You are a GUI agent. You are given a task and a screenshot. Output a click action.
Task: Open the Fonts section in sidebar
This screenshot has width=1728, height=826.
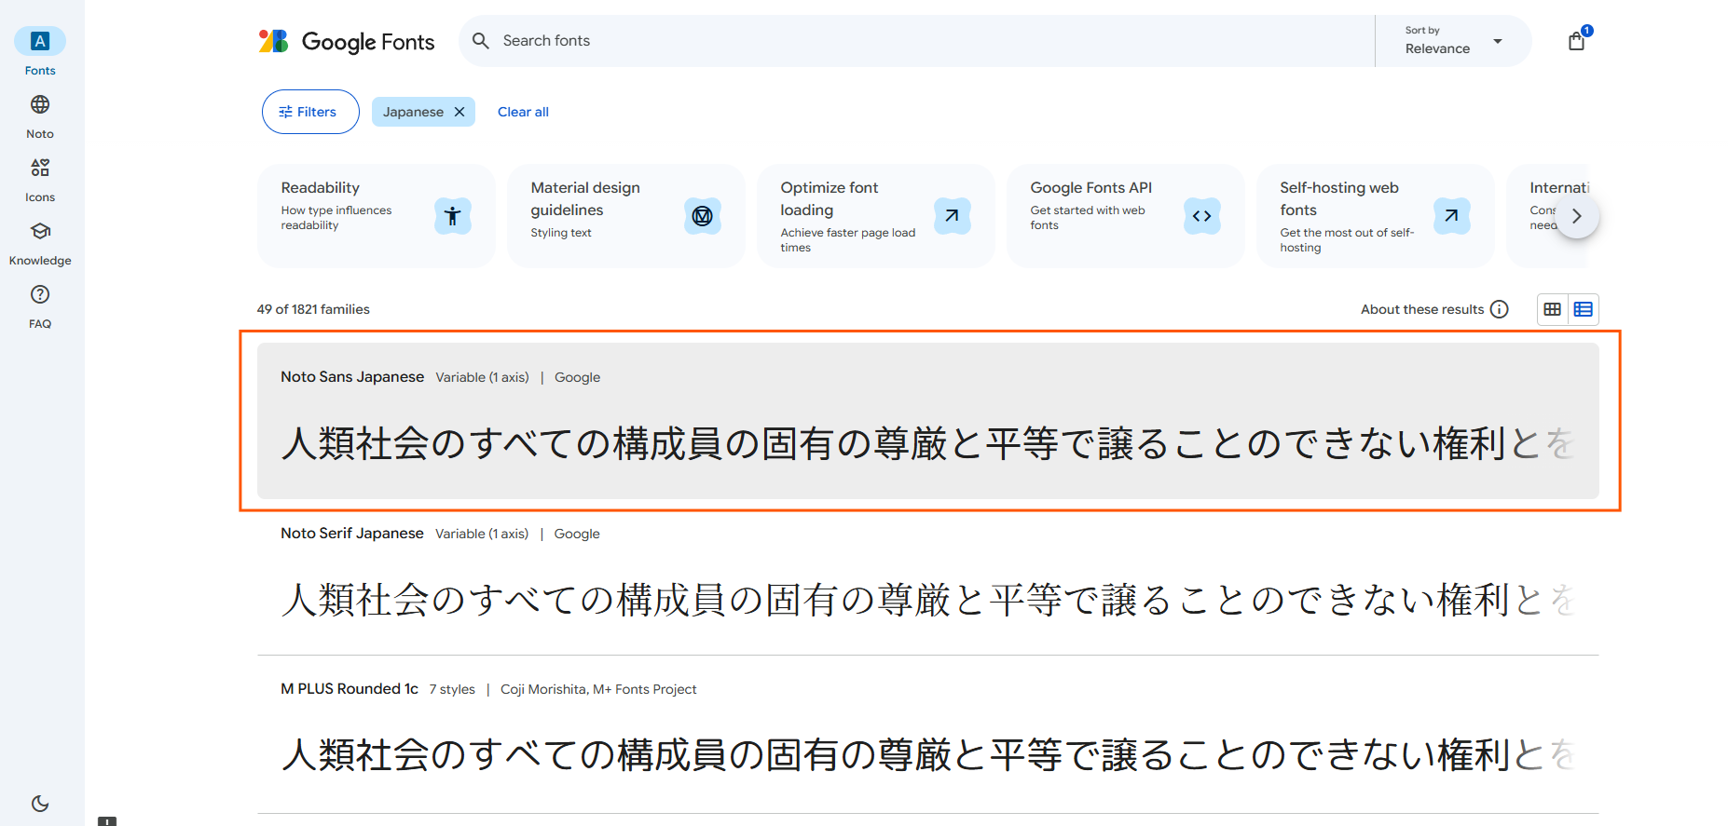click(40, 52)
